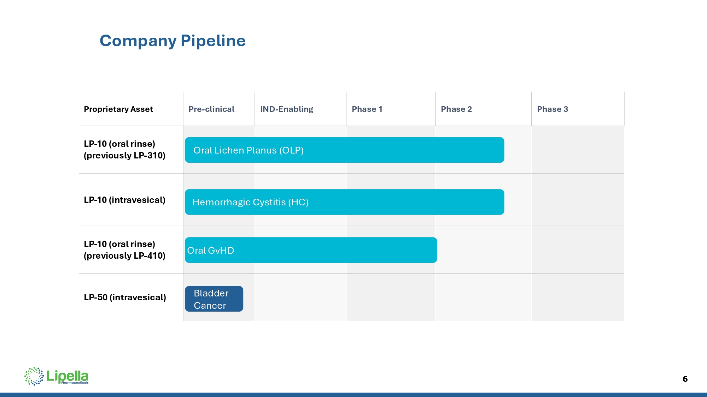
Task: Click empty Phase 3 cell in OLP row
Action: point(578,150)
